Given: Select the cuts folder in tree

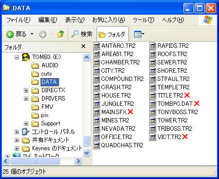Looking at the screenshot, I should tap(41, 74).
